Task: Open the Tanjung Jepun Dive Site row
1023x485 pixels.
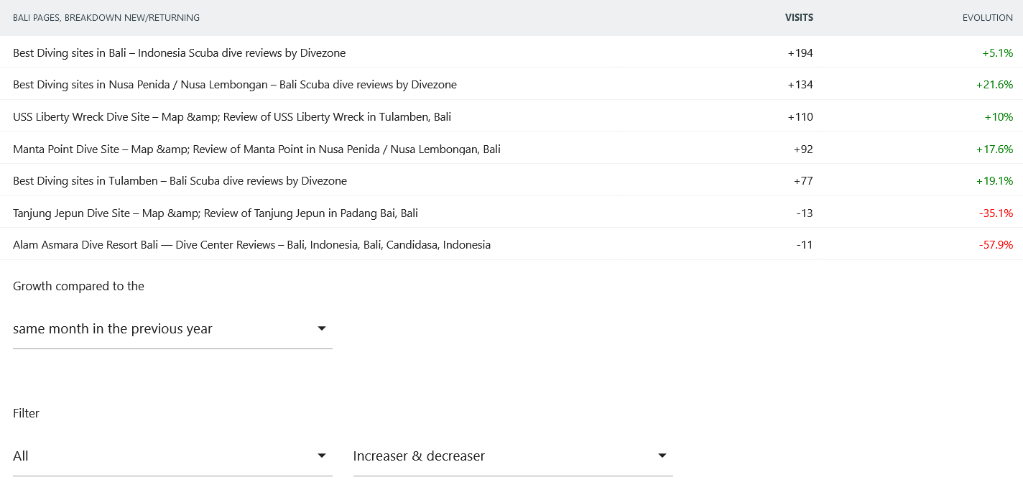Action: coord(216,213)
